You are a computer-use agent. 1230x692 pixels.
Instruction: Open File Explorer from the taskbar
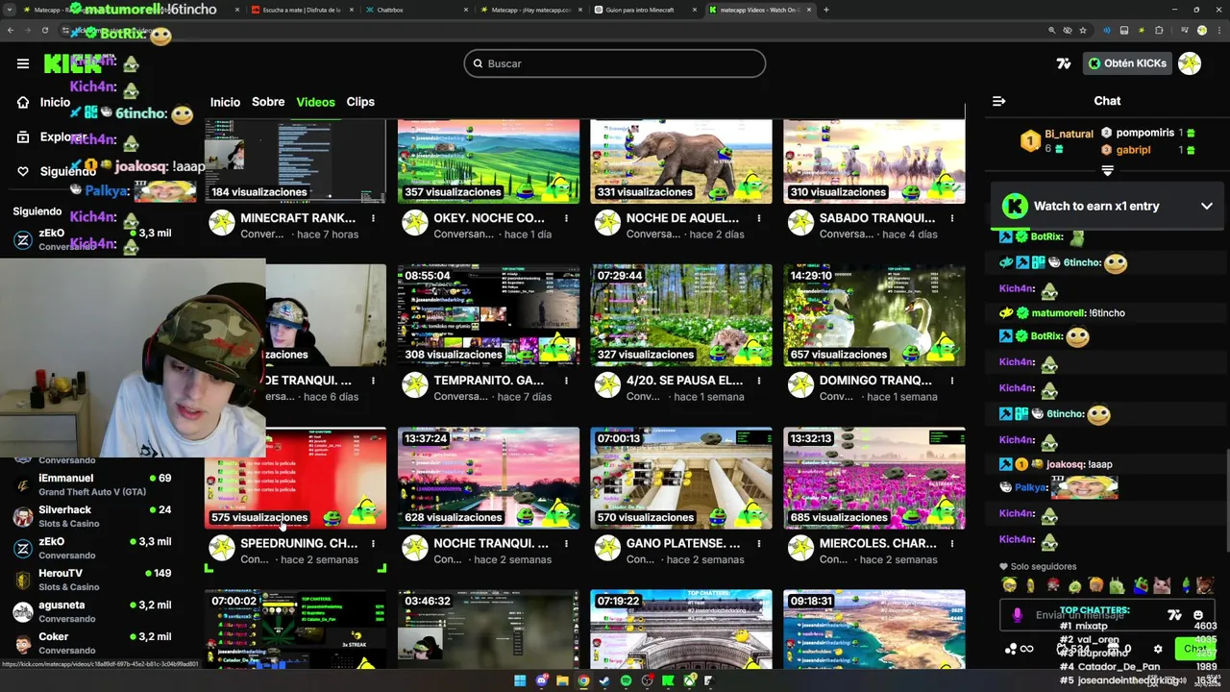coord(562,680)
